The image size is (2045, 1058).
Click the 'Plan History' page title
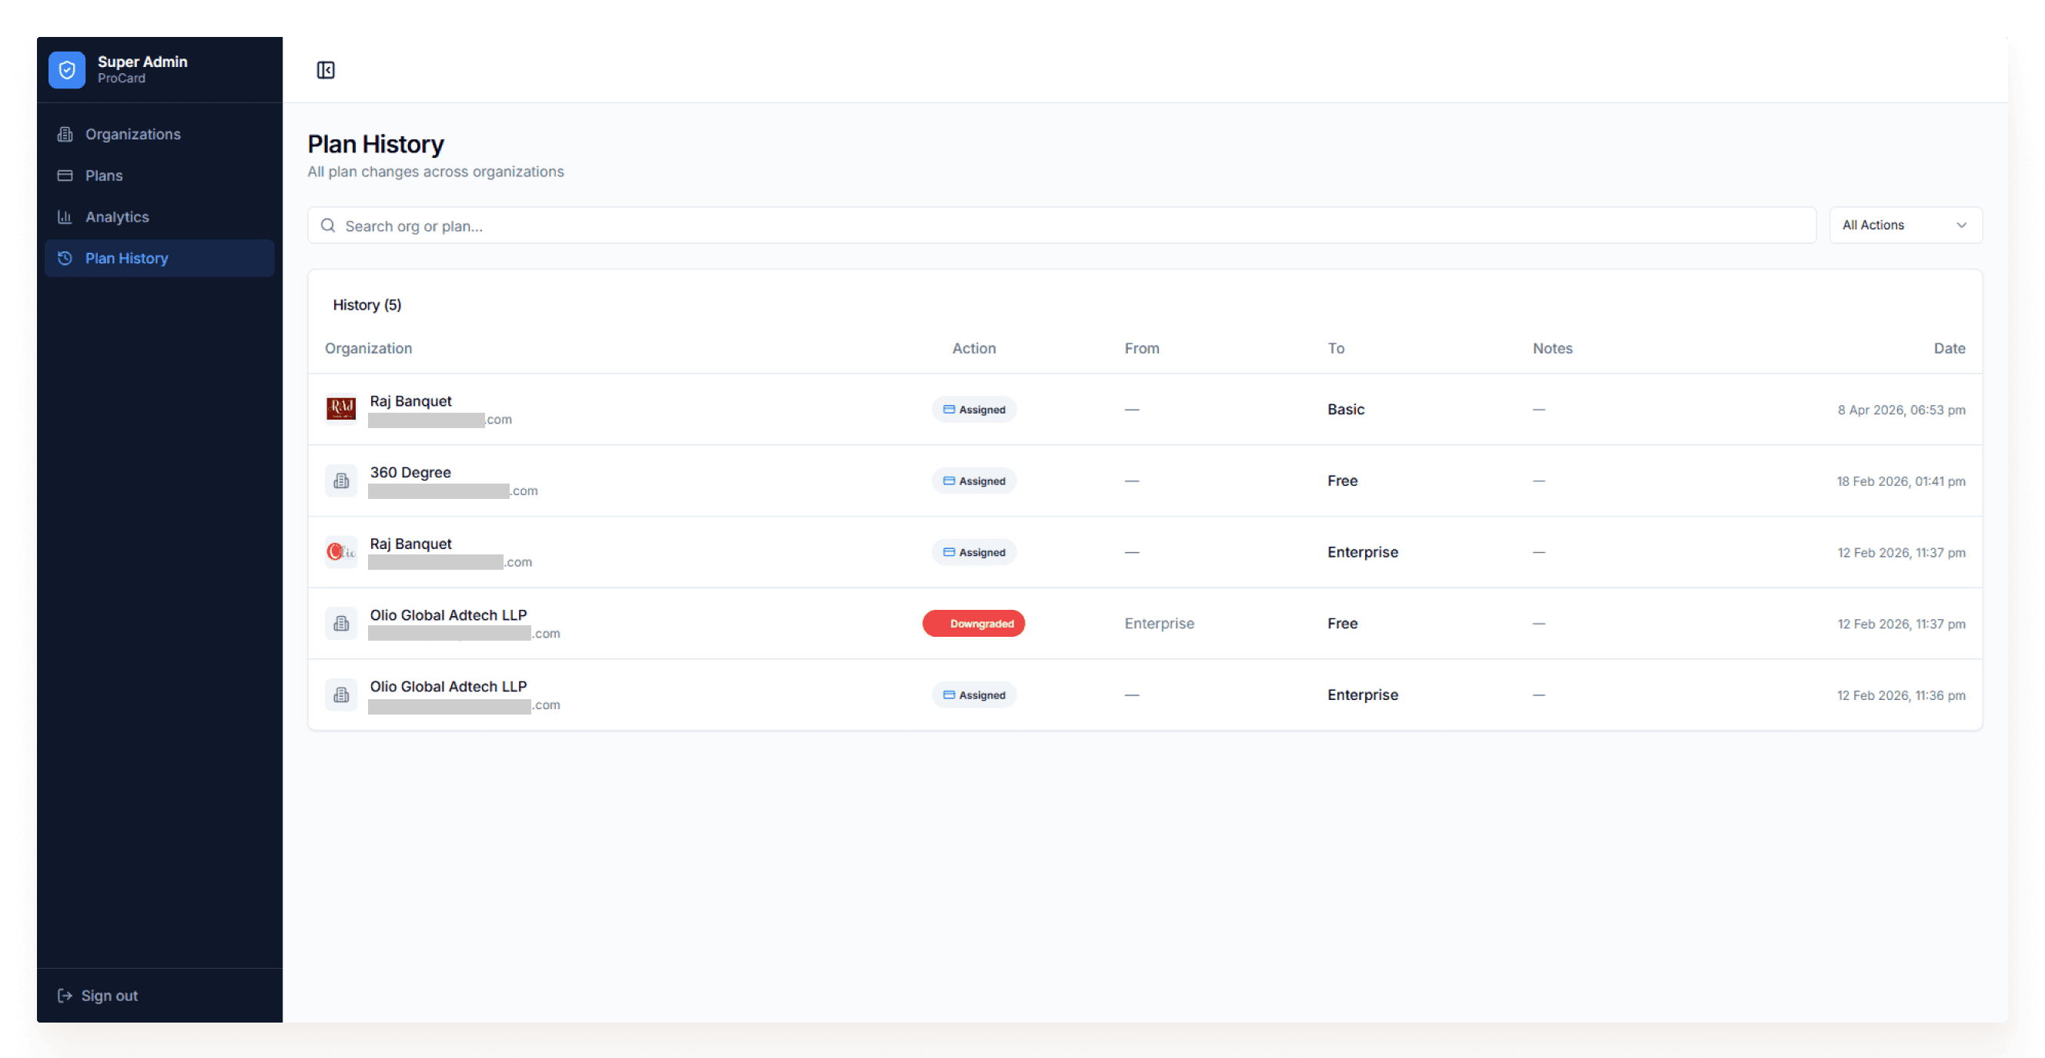pos(376,145)
